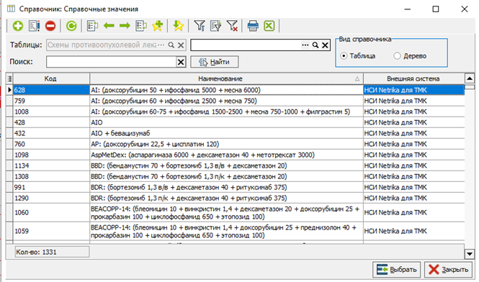Click the green plus Add record icon
The height and width of the screenshot is (282, 479).
[x=18, y=26]
